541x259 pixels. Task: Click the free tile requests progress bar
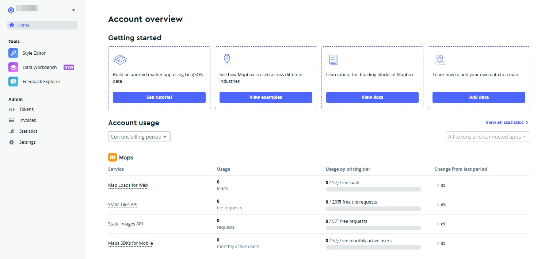(373, 209)
